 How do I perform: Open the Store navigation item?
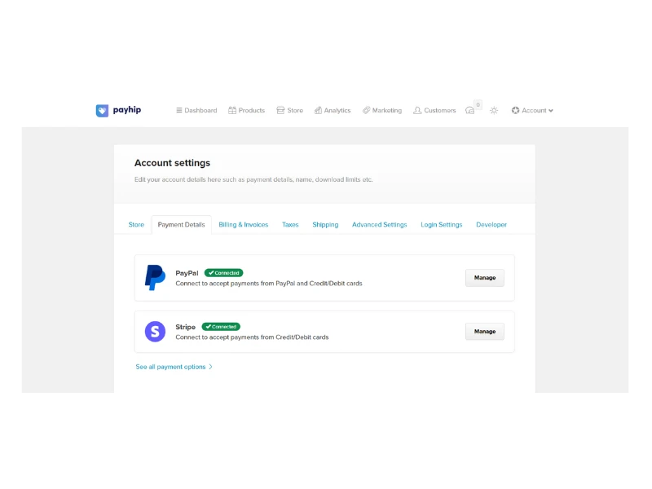point(289,111)
